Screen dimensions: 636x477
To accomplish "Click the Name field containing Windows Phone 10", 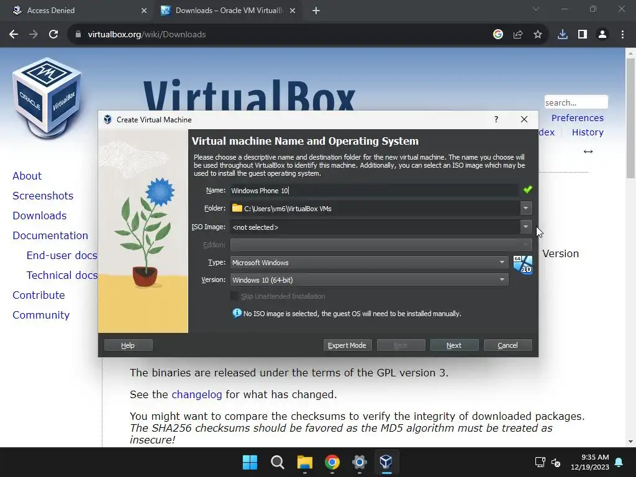I will pyautogui.click(x=375, y=190).
